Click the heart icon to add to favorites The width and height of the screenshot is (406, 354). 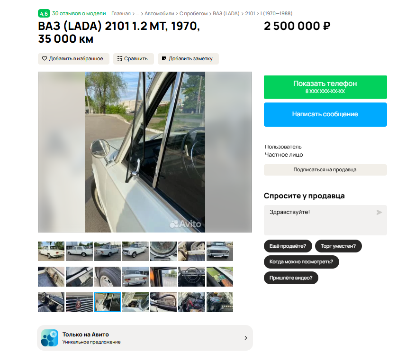click(45, 59)
